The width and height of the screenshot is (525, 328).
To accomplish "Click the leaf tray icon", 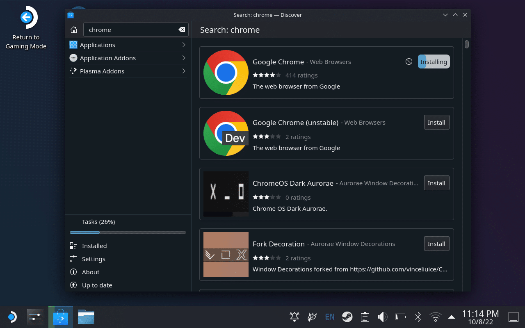I will (312, 317).
